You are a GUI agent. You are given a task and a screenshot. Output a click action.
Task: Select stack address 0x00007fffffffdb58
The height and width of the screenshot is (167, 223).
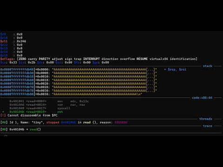(x=17, y=77)
